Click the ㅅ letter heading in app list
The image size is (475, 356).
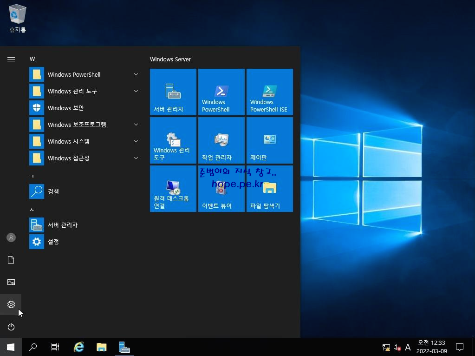pos(32,210)
